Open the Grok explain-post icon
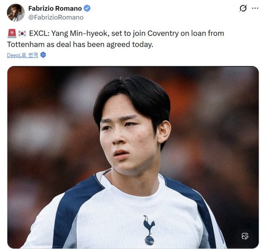The height and width of the screenshot is (249, 261). coord(243,8)
